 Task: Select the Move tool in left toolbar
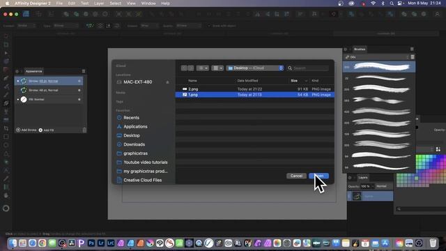[x=6, y=36]
